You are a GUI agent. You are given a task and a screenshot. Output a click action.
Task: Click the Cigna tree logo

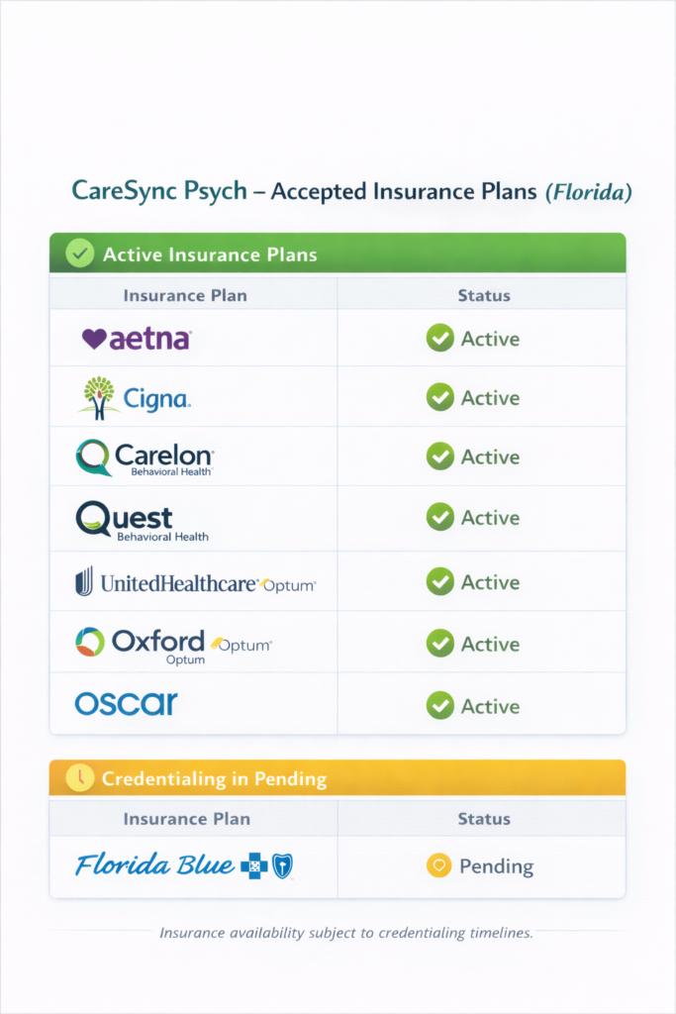(98, 394)
